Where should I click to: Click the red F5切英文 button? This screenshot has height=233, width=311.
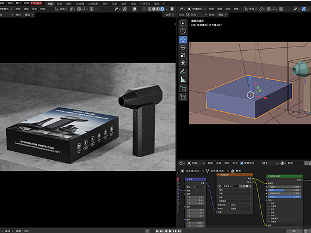(x=36, y=3)
